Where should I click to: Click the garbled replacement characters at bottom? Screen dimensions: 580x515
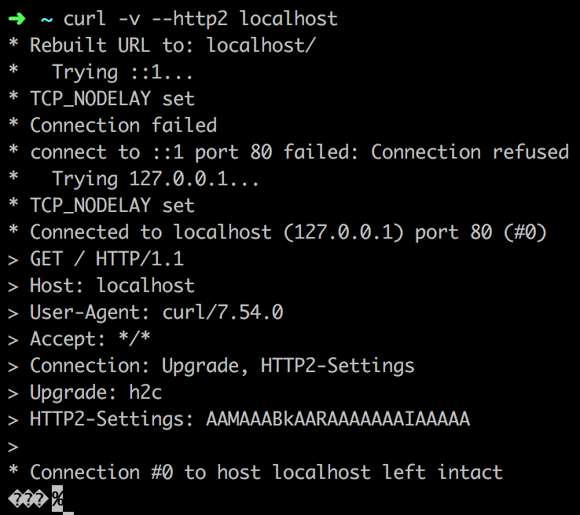point(28,499)
